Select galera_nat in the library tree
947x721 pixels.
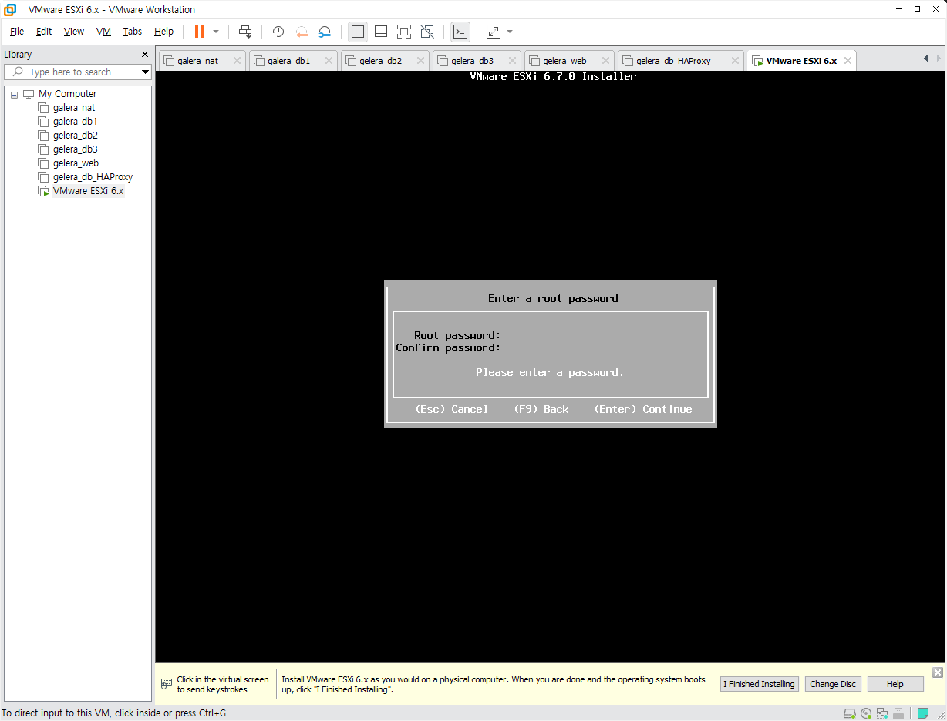click(x=74, y=108)
